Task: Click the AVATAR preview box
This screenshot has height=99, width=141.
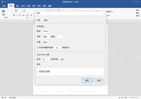Action: click(x=70, y=71)
